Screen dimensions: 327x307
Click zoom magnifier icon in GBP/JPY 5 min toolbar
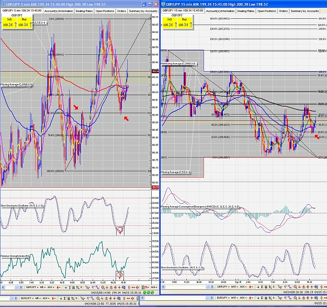pos(103,288)
